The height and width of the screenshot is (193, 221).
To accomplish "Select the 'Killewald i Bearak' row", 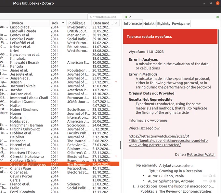I will point(59,63).
